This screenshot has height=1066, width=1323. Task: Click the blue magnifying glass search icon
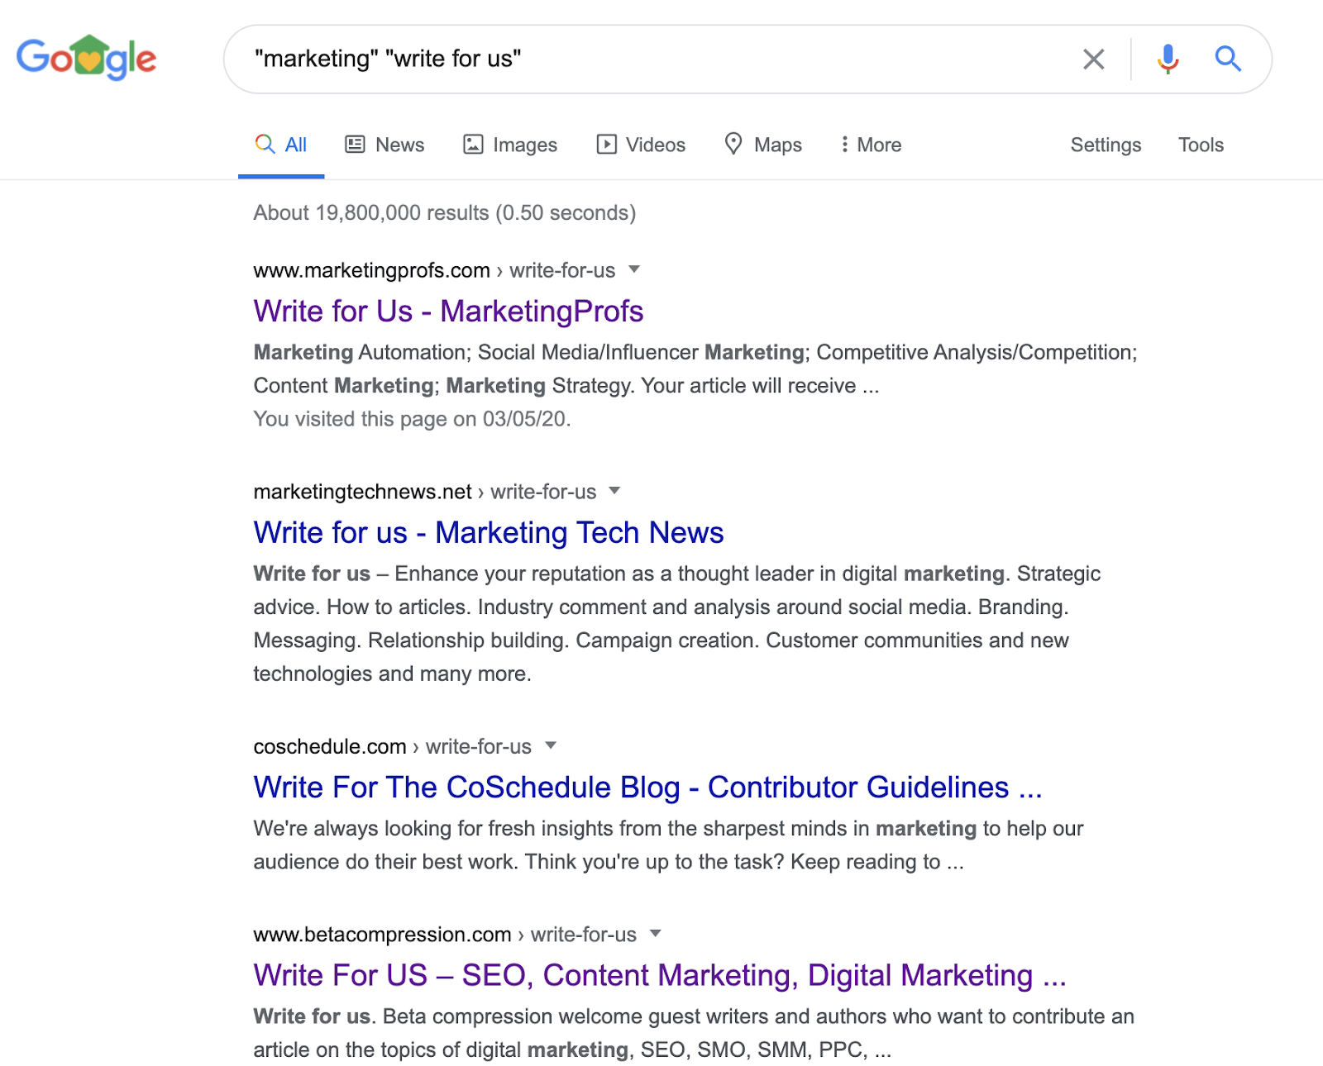pos(1227,59)
